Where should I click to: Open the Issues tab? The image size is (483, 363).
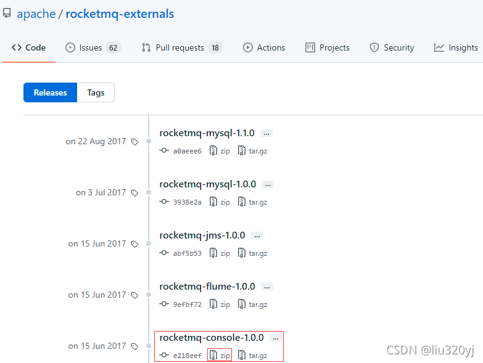pyautogui.click(x=93, y=47)
